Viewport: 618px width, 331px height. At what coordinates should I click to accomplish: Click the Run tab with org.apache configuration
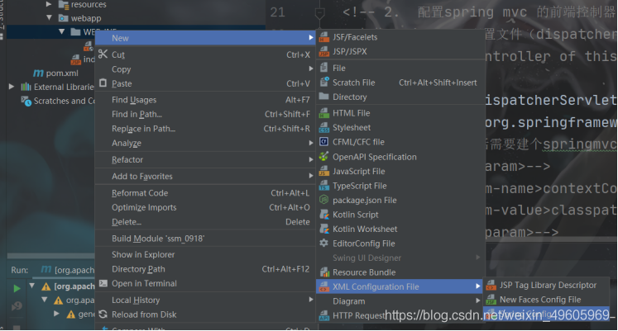(67, 270)
